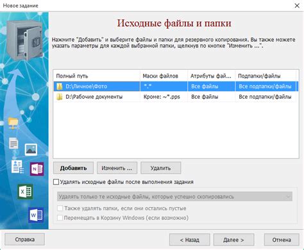Toggle Также удалять папки, если они остались пустые

[x=60, y=208]
